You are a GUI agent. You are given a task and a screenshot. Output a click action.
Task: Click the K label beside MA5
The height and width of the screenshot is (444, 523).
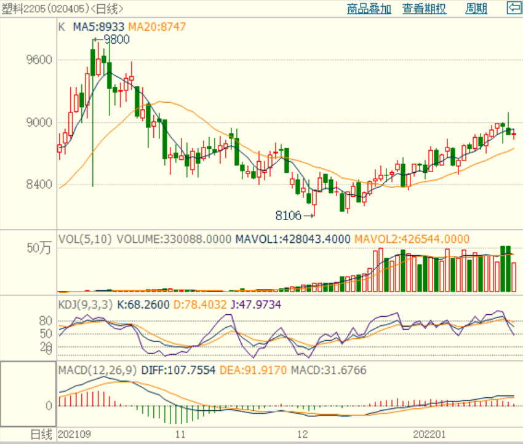[62, 27]
